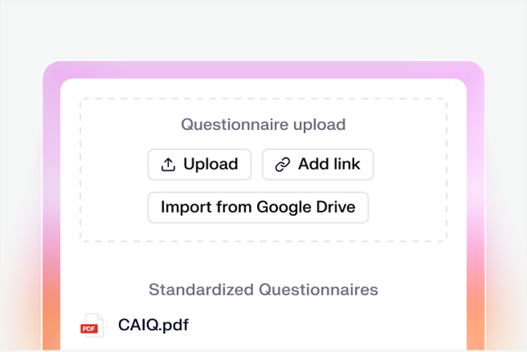
Task: Click the pink gradient border above the card
Action: tap(263, 69)
